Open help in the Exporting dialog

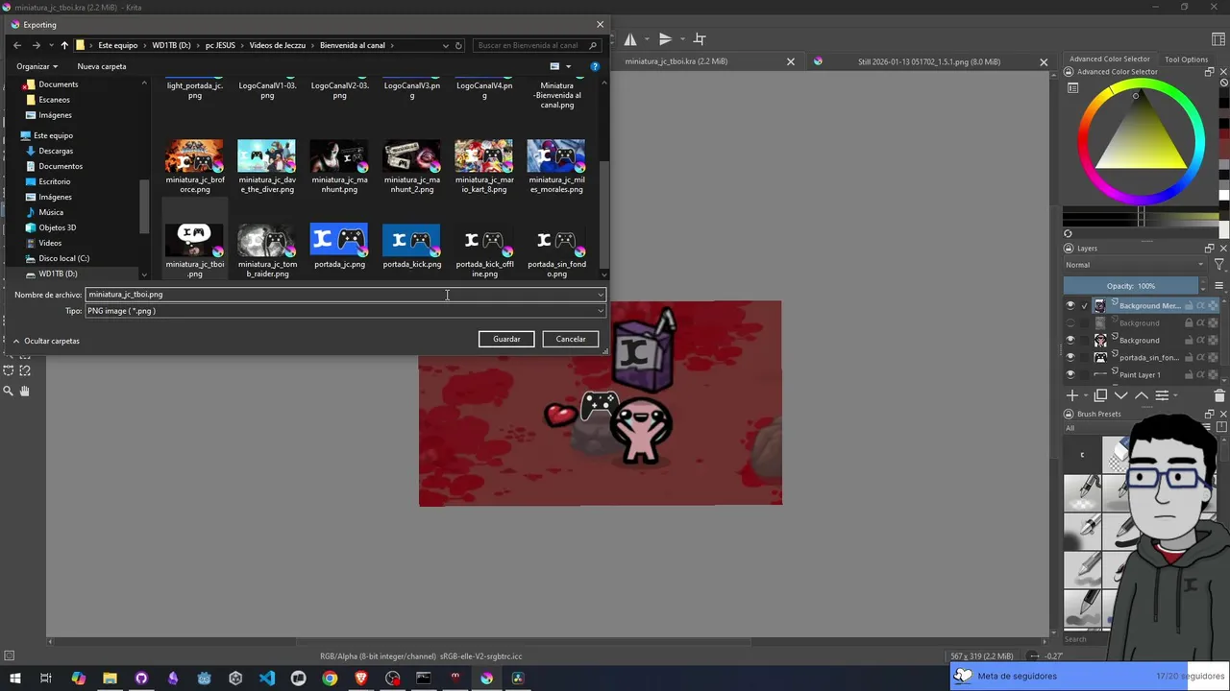click(x=595, y=66)
